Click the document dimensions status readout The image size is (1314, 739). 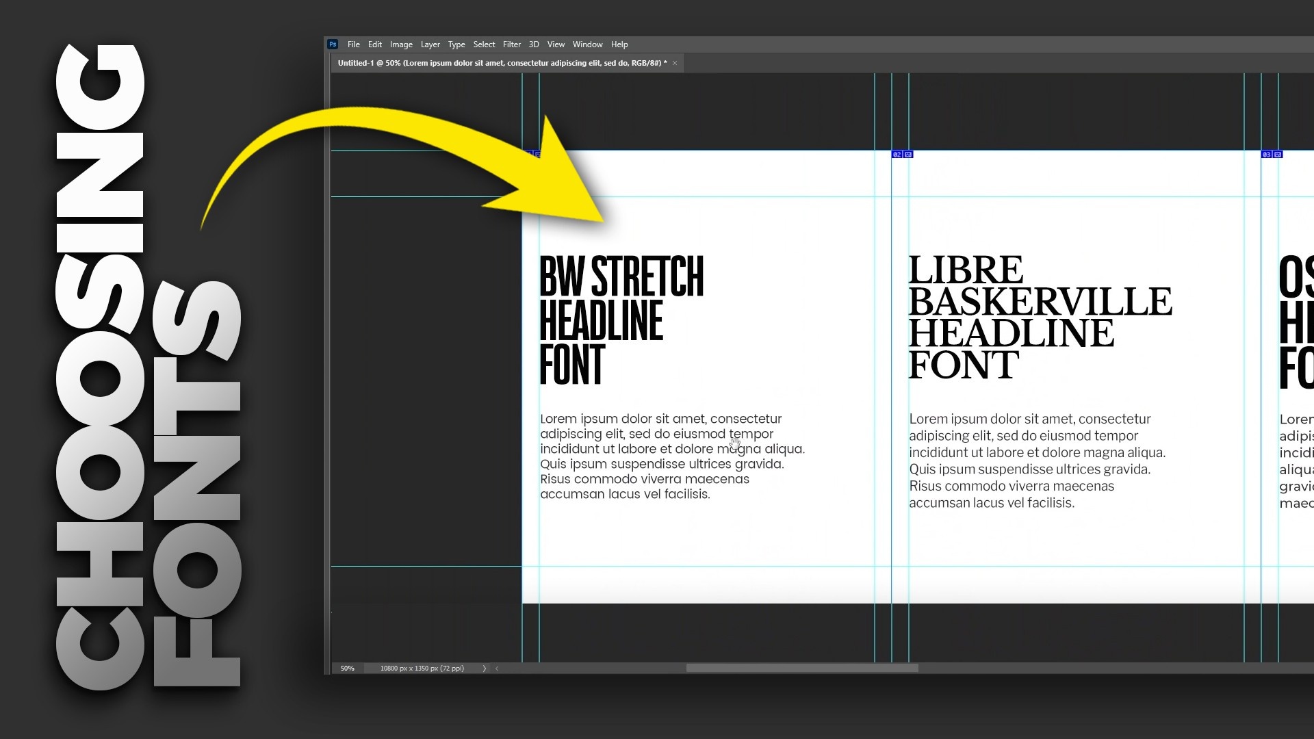pos(422,669)
